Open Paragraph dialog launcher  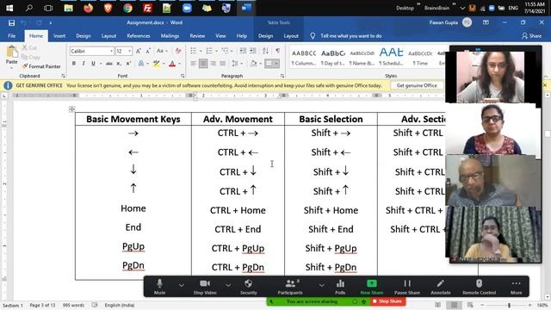coord(282,76)
